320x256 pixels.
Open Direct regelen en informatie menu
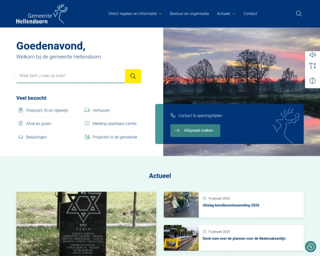(x=133, y=14)
